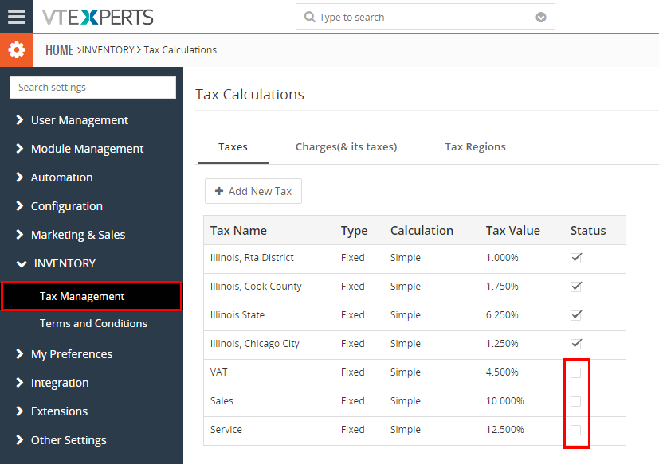The height and width of the screenshot is (464, 659).
Task: Click the Type column header
Action: coord(354,231)
